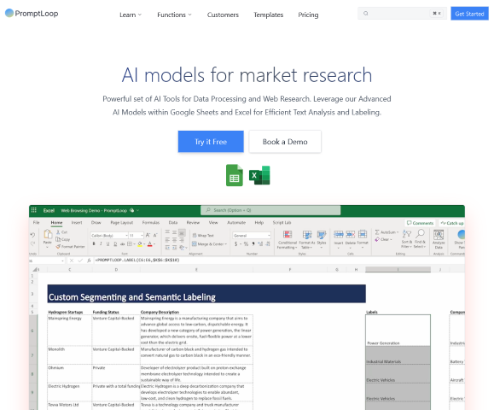The image size is (494, 410).
Task: Click the red font color button
Action: click(150, 243)
